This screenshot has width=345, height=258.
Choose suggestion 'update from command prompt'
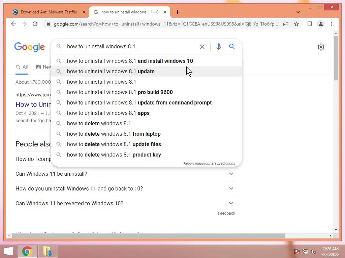click(x=146, y=103)
